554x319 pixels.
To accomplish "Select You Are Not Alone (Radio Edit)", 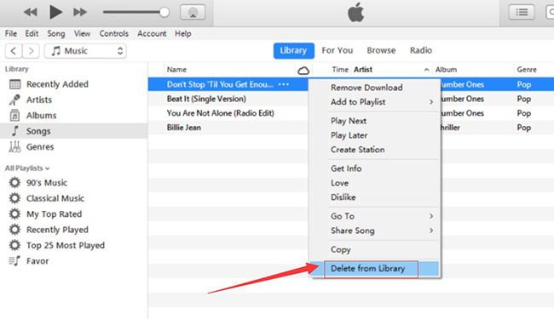I will (221, 113).
